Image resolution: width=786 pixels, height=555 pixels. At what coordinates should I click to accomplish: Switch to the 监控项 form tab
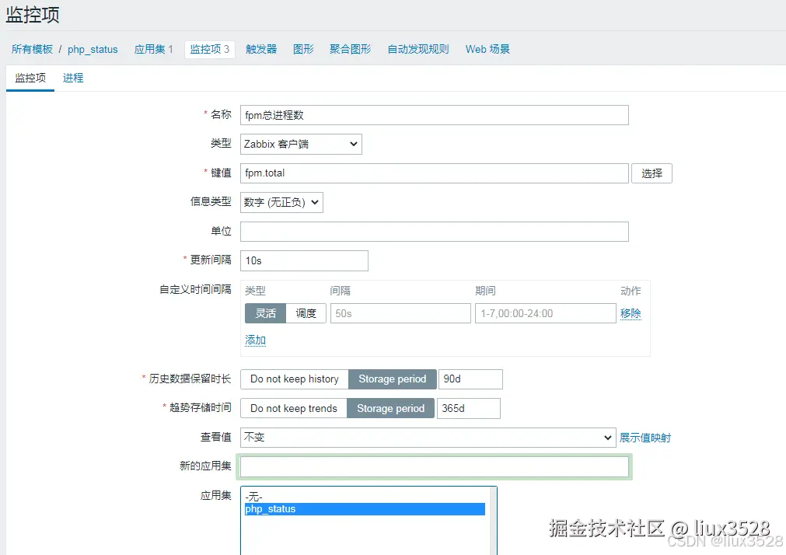30,79
